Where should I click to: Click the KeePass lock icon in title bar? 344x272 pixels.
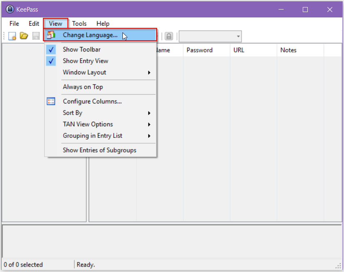pyautogui.click(x=10, y=9)
